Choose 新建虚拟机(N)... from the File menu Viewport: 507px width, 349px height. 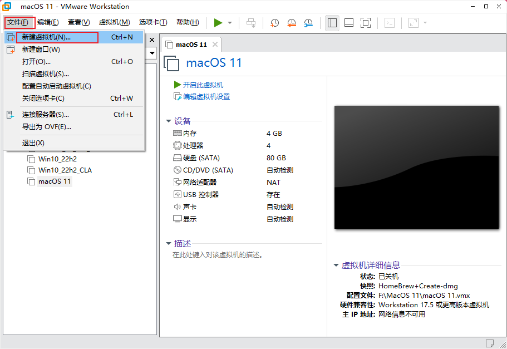[x=75, y=37]
